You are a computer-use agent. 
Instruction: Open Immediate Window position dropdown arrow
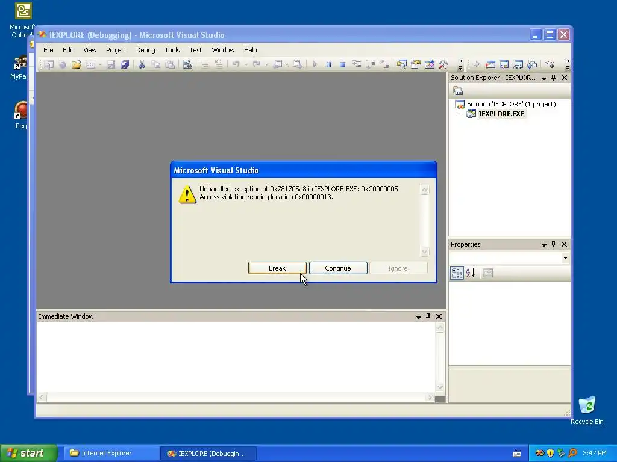pyautogui.click(x=419, y=316)
